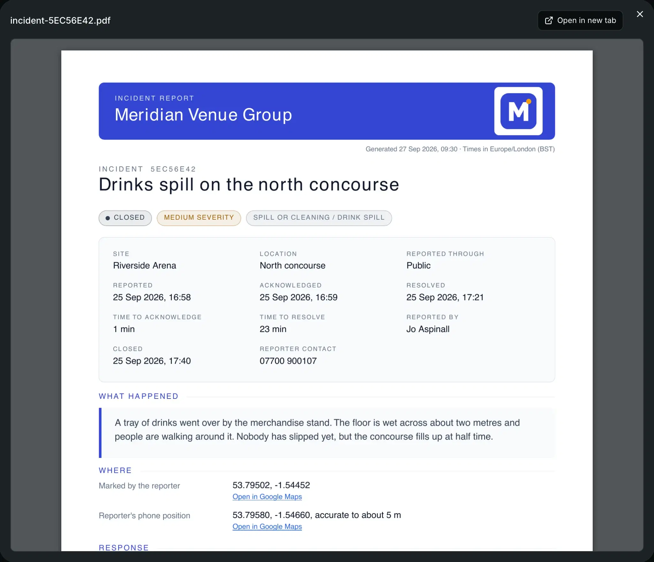Image resolution: width=654 pixels, height=562 pixels.
Task: Open Google Maps link under reporter's marked coordinates
Action: [267, 497]
